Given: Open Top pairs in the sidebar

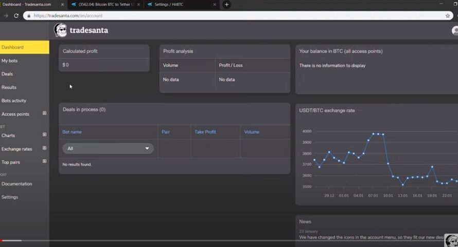Looking at the screenshot, I should pos(10,162).
